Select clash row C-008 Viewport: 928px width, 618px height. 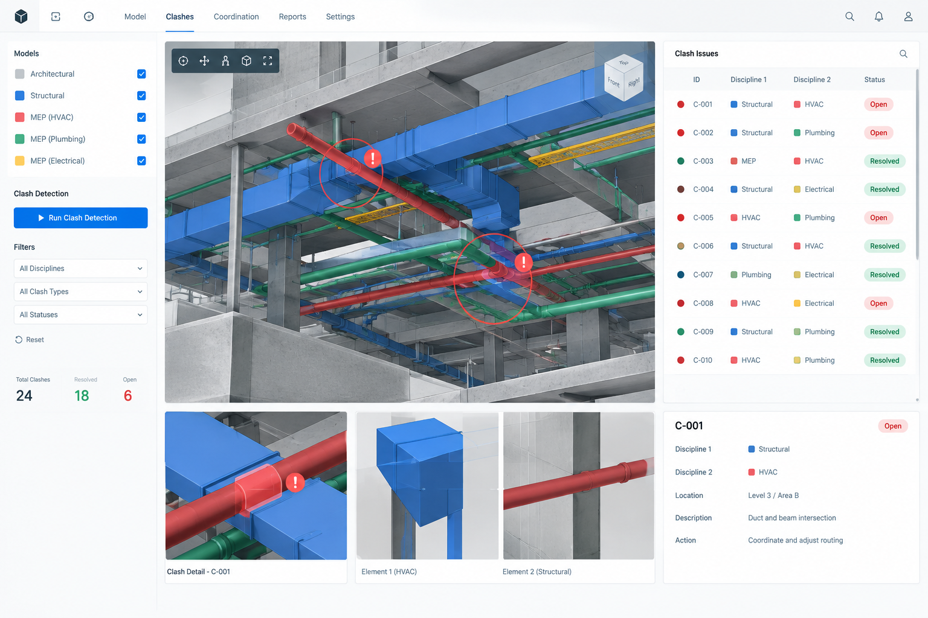[790, 304]
